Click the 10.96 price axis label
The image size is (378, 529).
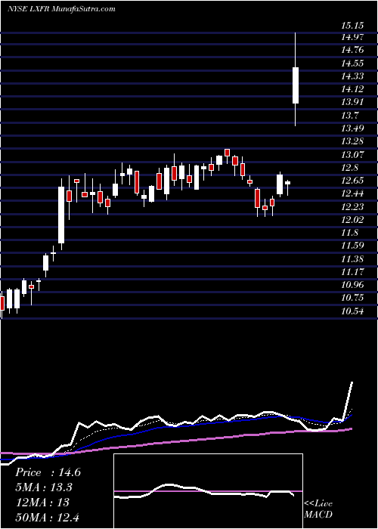(x=352, y=285)
